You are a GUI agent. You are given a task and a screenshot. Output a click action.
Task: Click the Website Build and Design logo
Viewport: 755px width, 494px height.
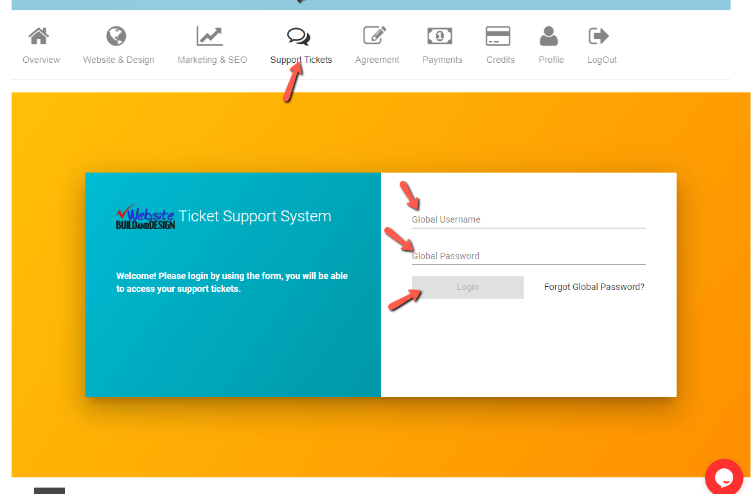pyautogui.click(x=145, y=217)
